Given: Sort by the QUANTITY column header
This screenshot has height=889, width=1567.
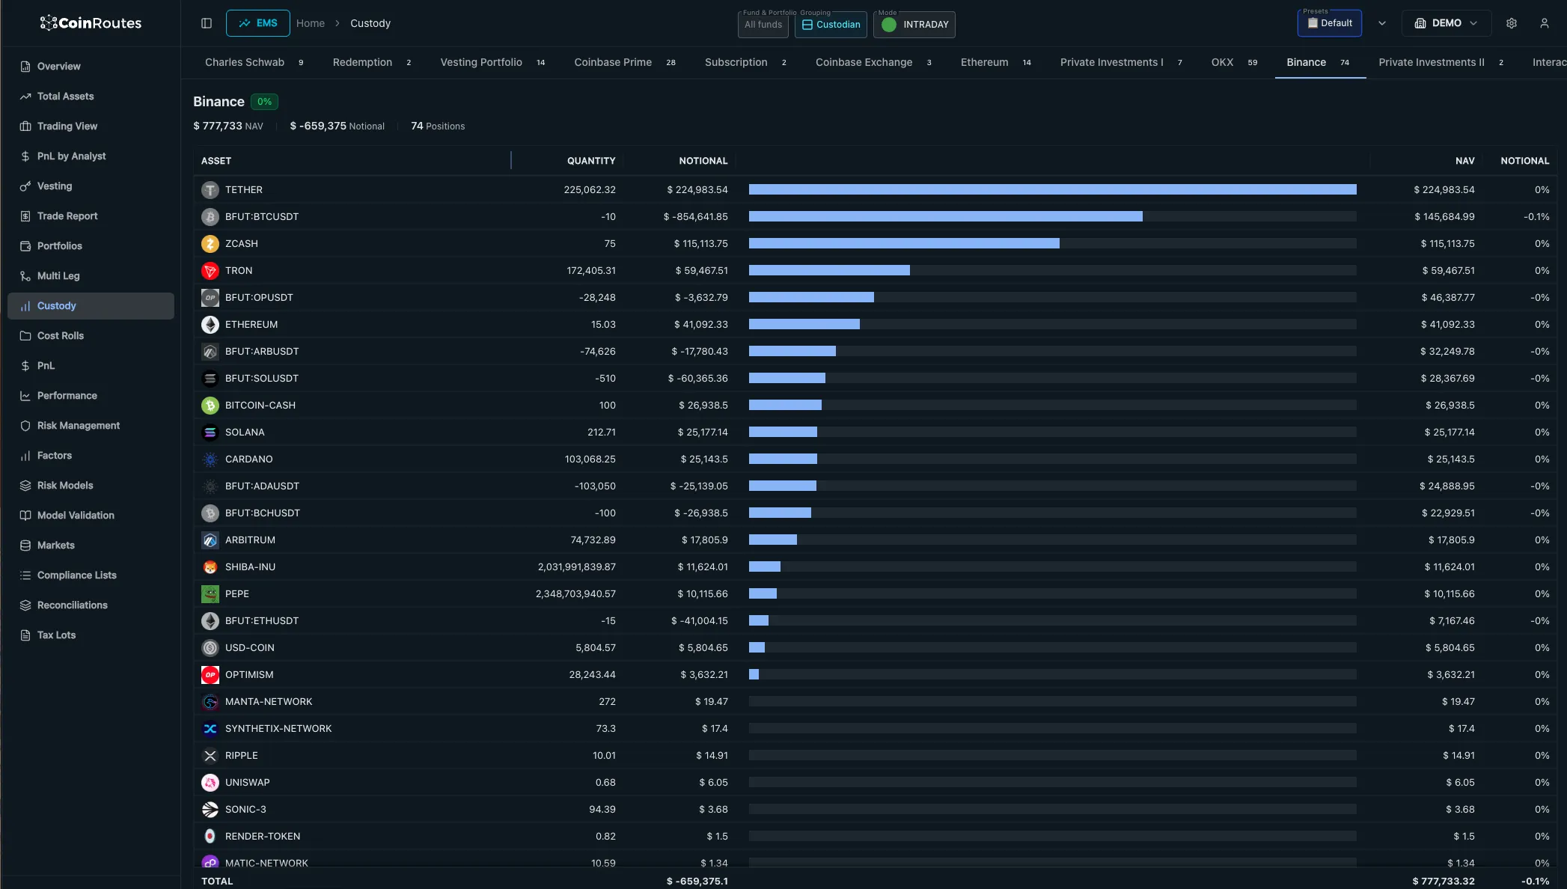Looking at the screenshot, I should (x=591, y=161).
